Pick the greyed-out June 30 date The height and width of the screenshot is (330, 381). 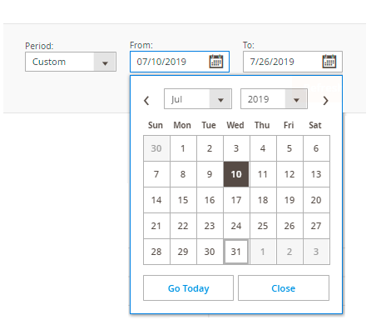pyautogui.click(x=156, y=148)
